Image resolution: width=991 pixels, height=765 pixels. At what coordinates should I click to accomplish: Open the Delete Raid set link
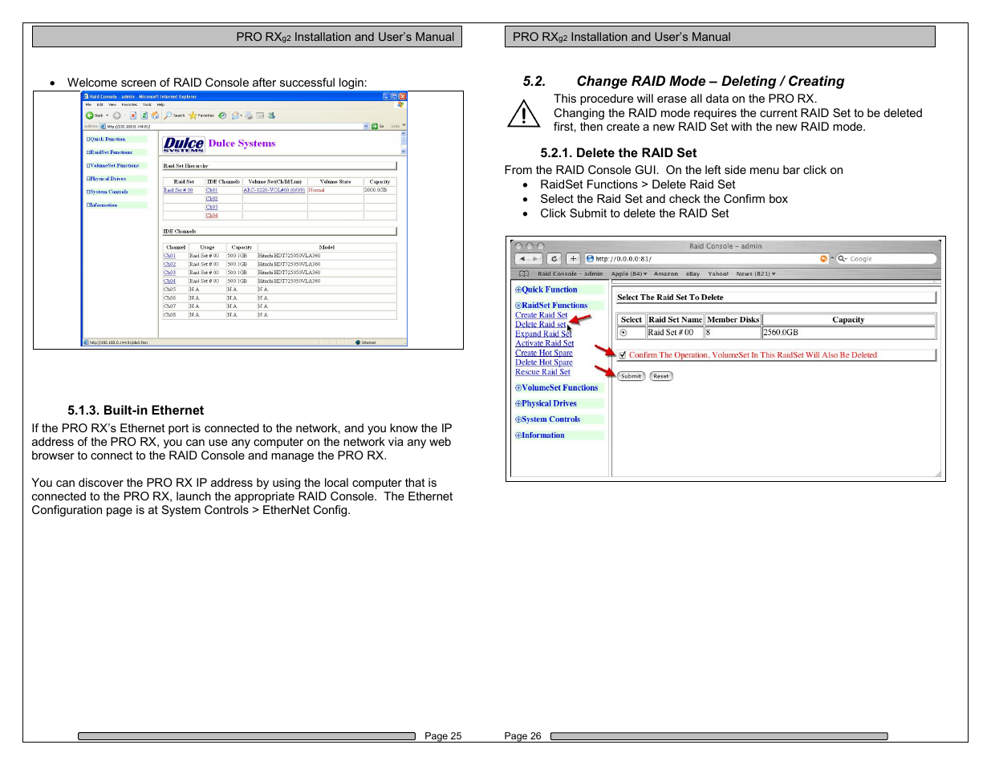541,325
